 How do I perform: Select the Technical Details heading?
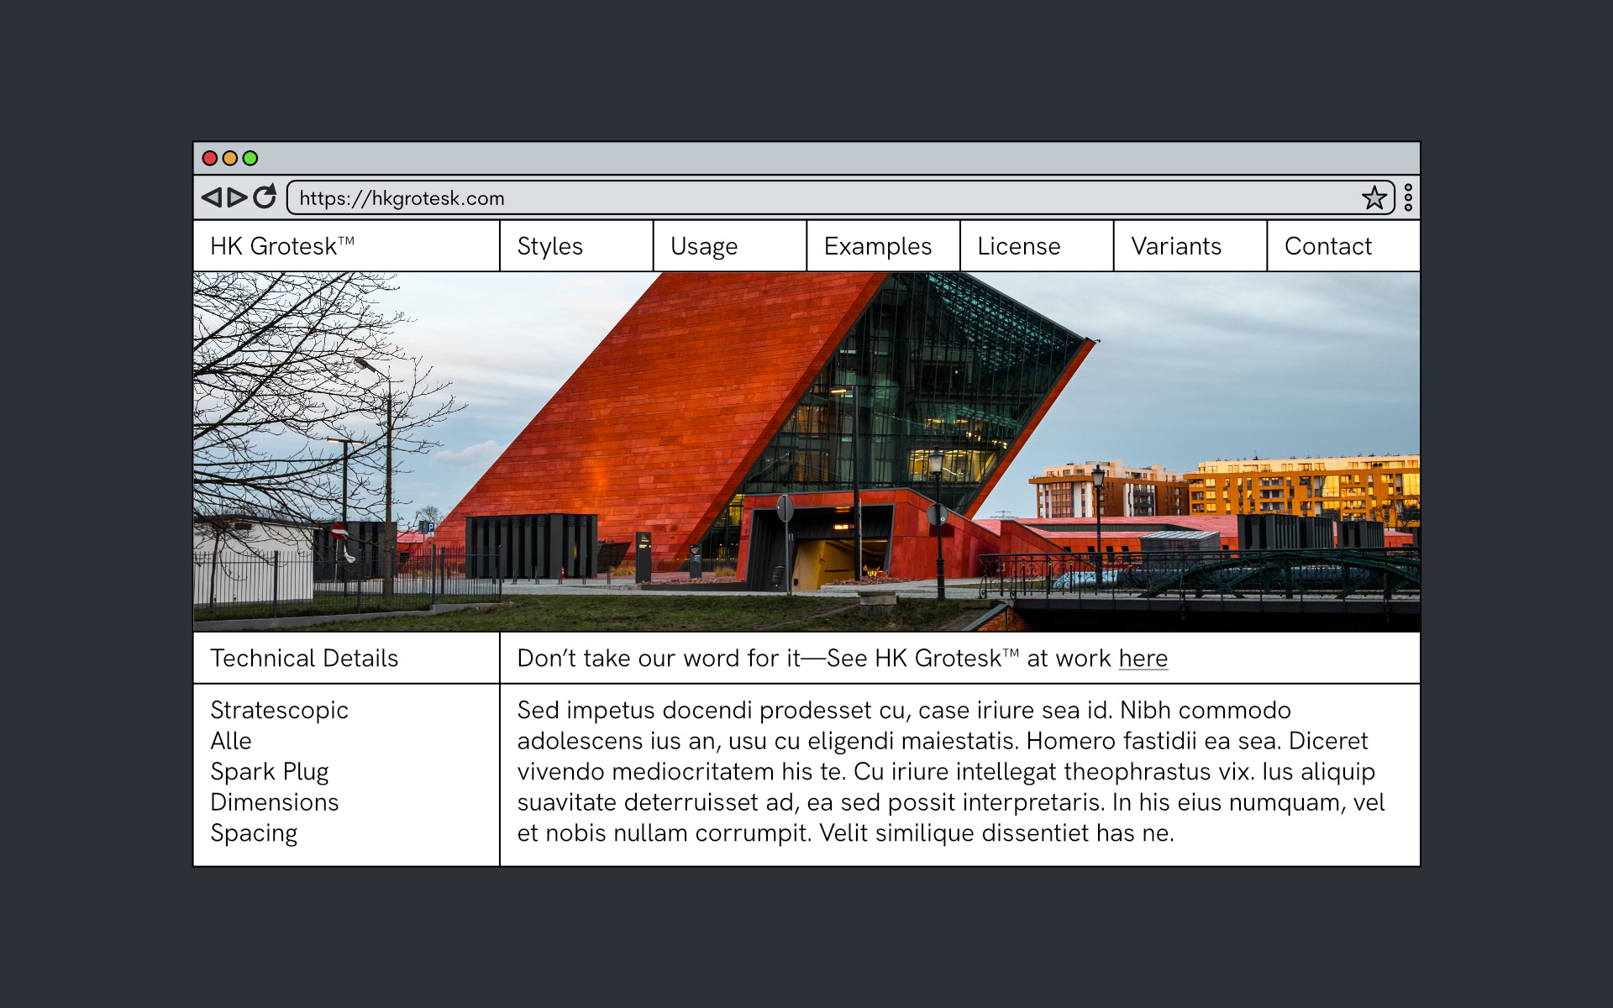pyautogui.click(x=304, y=658)
